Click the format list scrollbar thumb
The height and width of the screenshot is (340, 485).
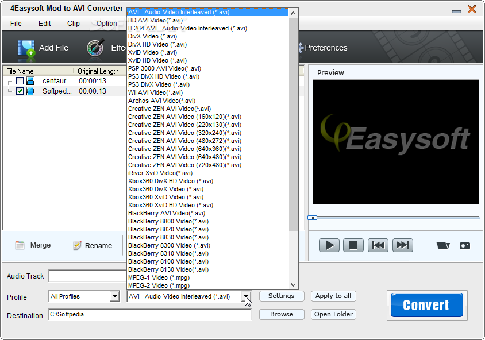coord(293,124)
